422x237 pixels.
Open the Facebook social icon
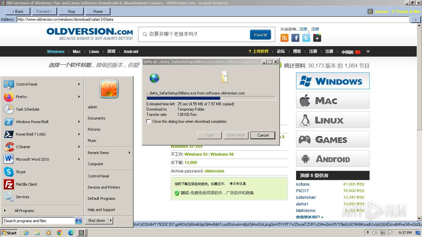pos(295,38)
